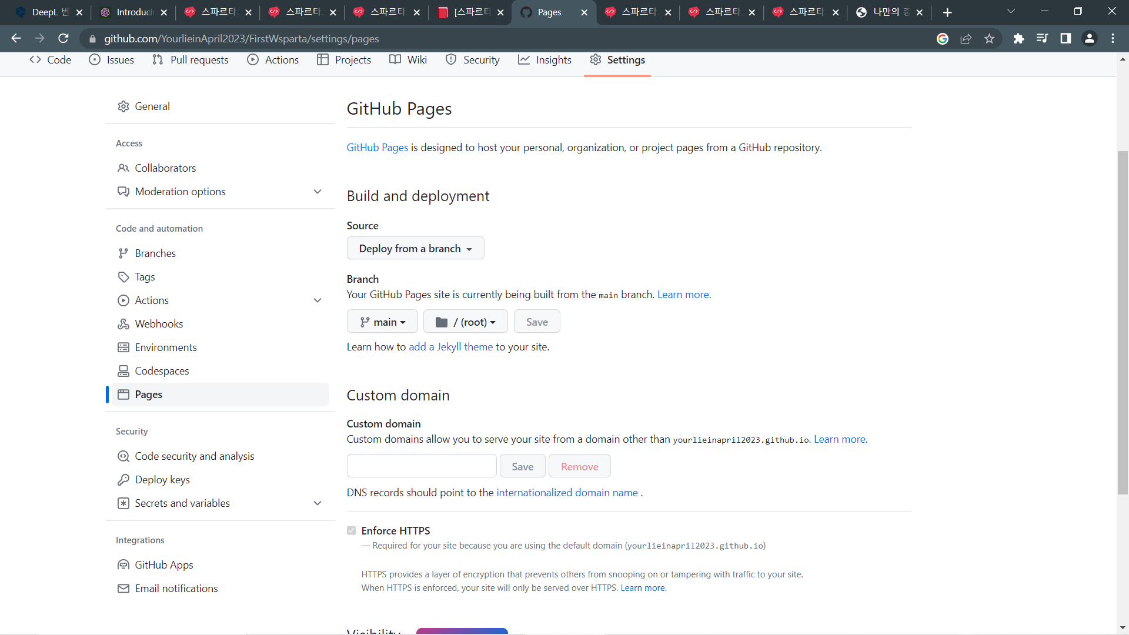This screenshot has height=635, width=1129.
Task: Open internationalized domain name link
Action: (567, 493)
